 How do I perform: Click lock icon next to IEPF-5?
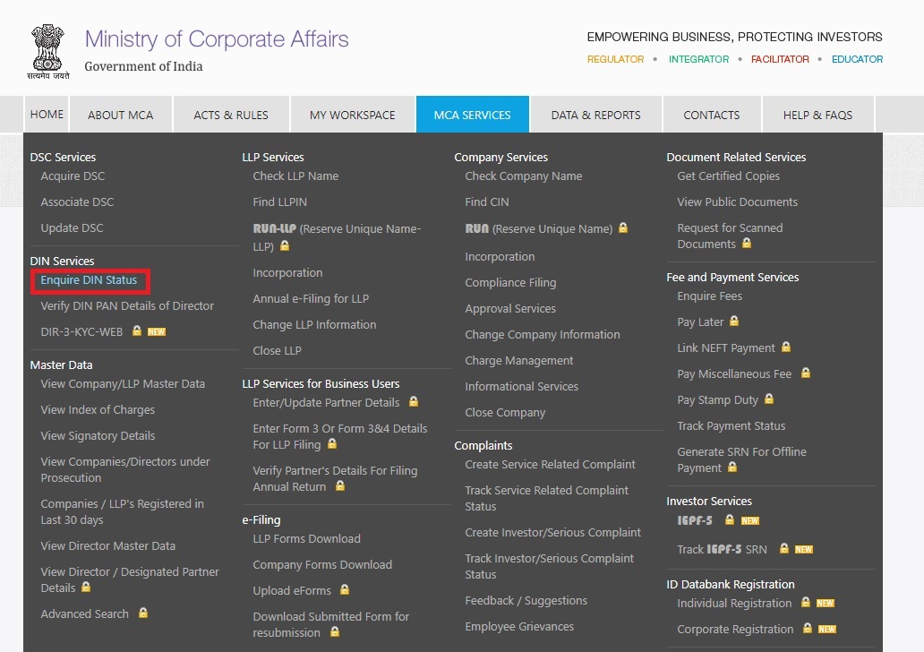point(730,519)
